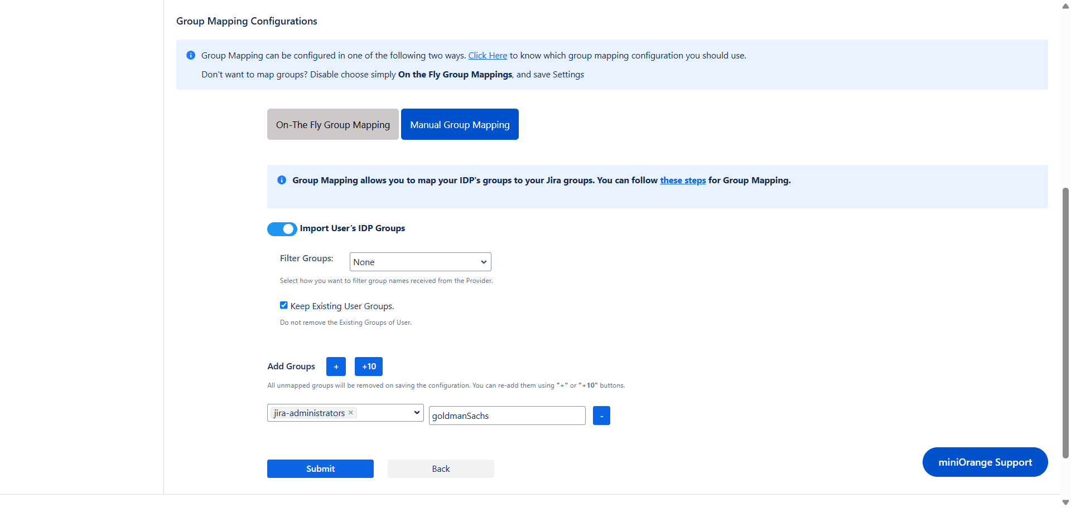Follow the 'these steps' link
Viewport: 1071px width, 508px height.
[683, 180]
